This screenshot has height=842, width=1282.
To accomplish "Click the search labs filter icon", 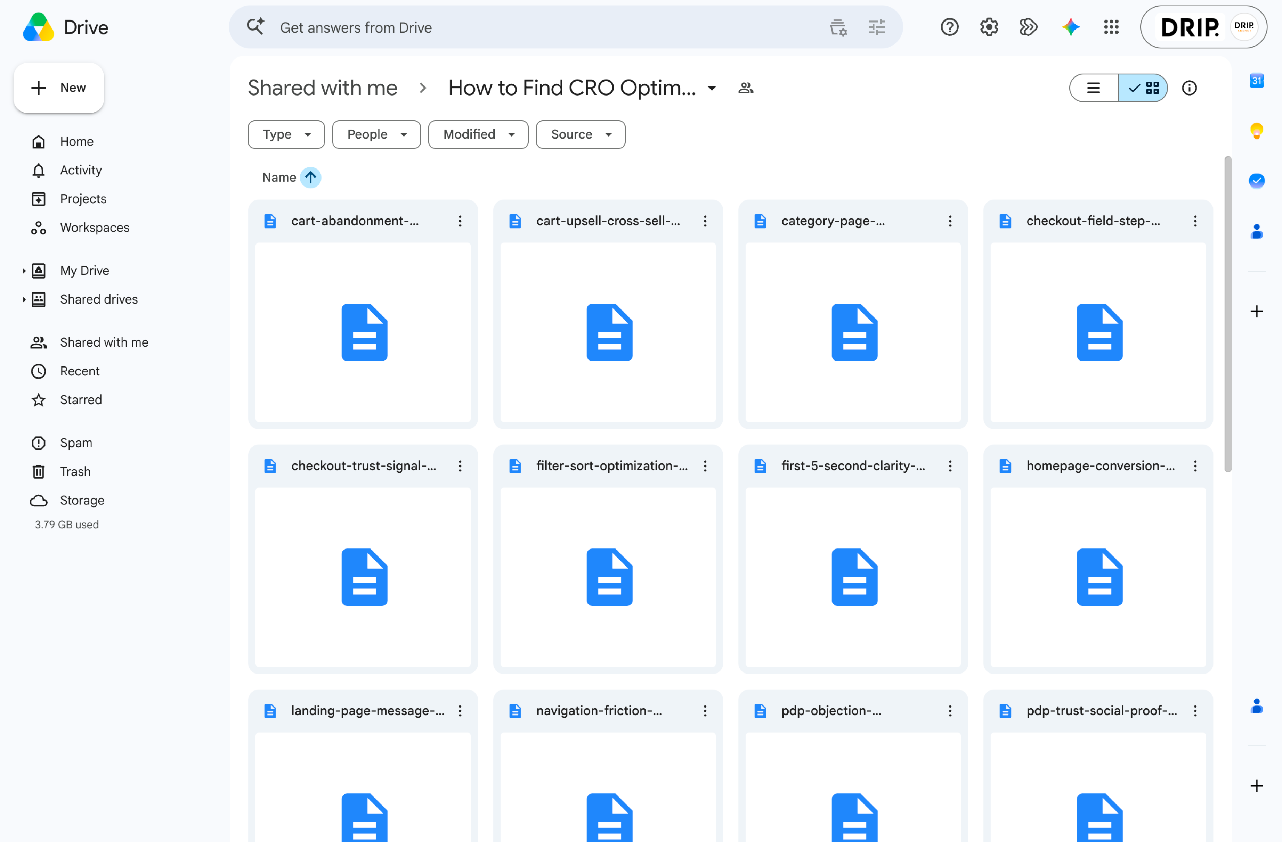I will (838, 27).
